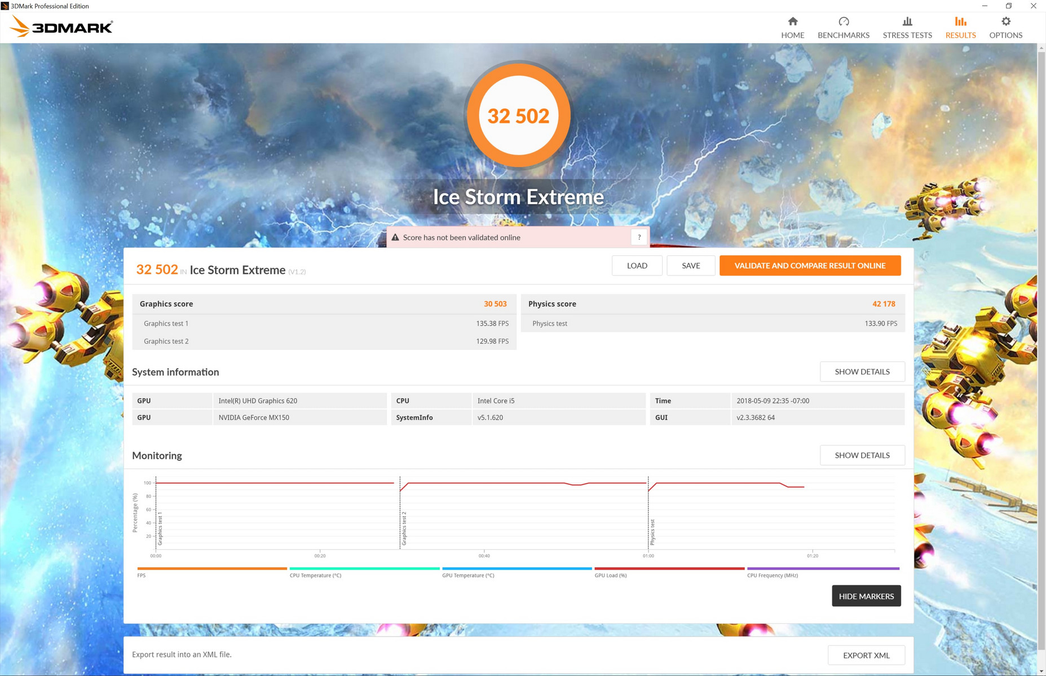Click the question mark help icon
The height and width of the screenshot is (676, 1046).
639,237
